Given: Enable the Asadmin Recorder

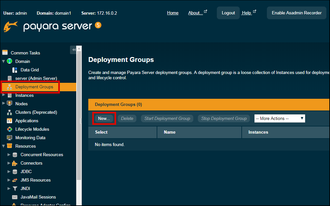Looking at the screenshot, I should (296, 13).
